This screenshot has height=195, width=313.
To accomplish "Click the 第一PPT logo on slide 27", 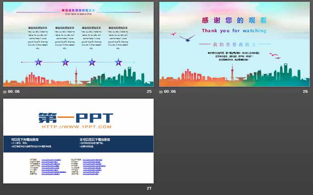I will coord(76,118).
